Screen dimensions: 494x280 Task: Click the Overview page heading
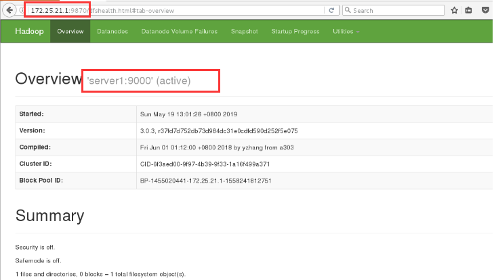pos(49,78)
